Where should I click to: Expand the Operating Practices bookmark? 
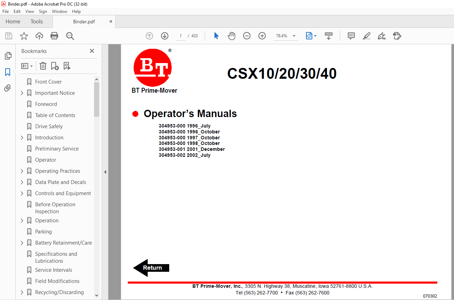[22, 171]
